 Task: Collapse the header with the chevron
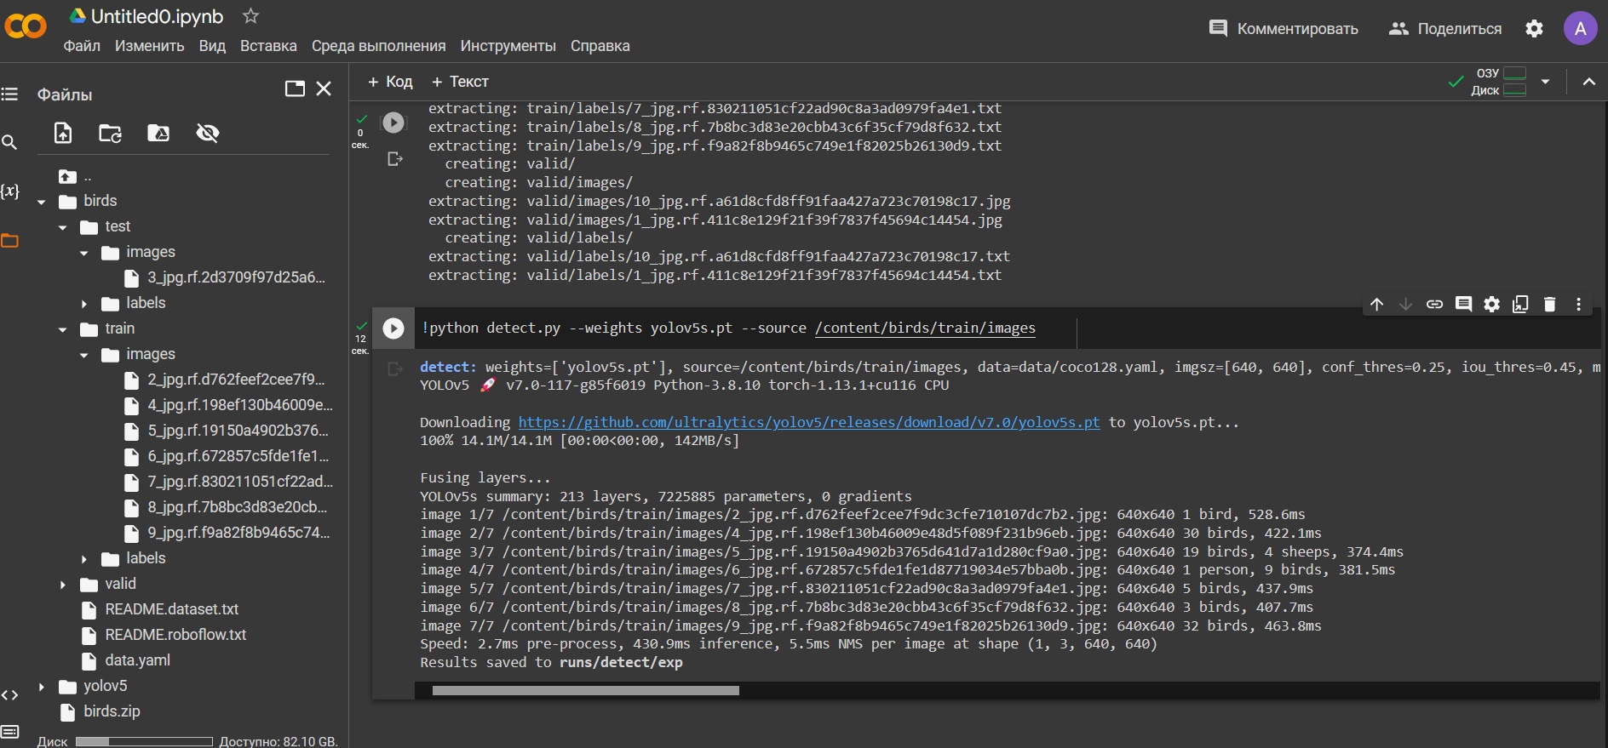click(1588, 82)
